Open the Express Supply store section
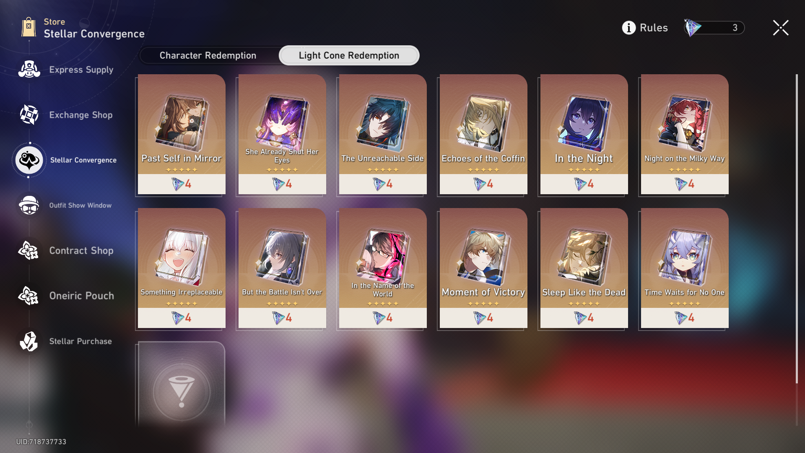This screenshot has width=805, height=453. pos(66,70)
